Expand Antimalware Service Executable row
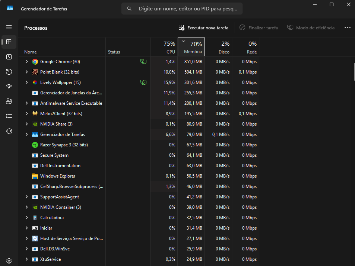 pyautogui.click(x=26, y=103)
